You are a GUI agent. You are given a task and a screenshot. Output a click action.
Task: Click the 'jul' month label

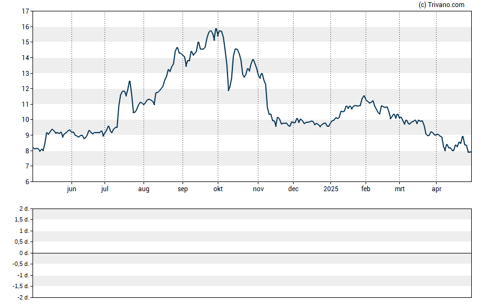[x=105, y=189]
